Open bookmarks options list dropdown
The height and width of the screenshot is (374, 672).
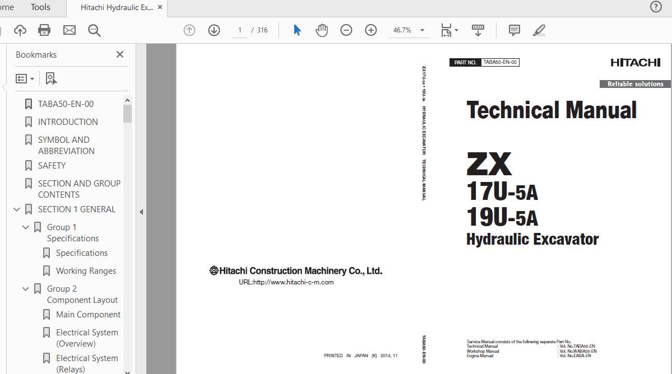tap(25, 79)
